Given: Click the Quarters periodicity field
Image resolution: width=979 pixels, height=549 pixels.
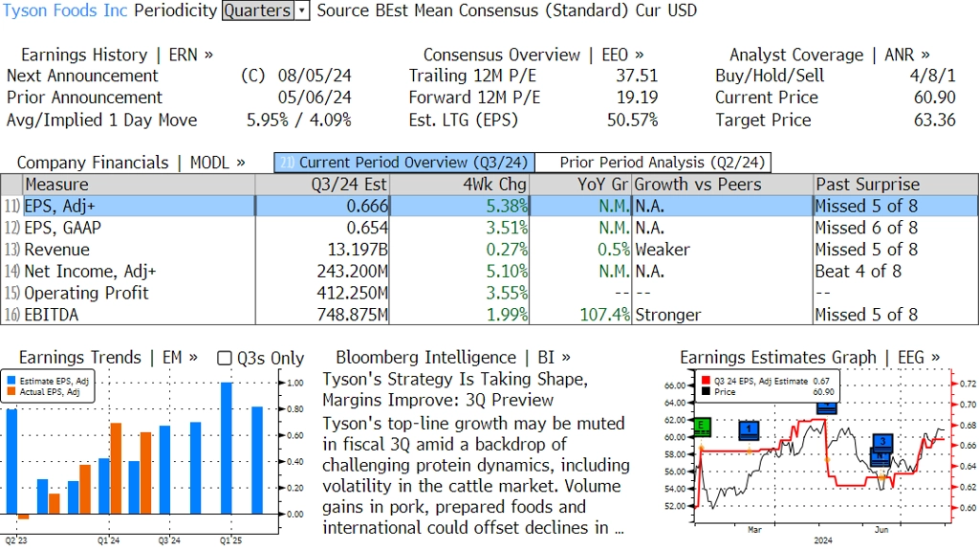Looking at the screenshot, I should pyautogui.click(x=258, y=11).
